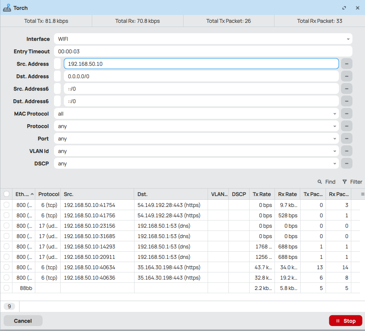Click the Dst. Address input field

[201, 76]
